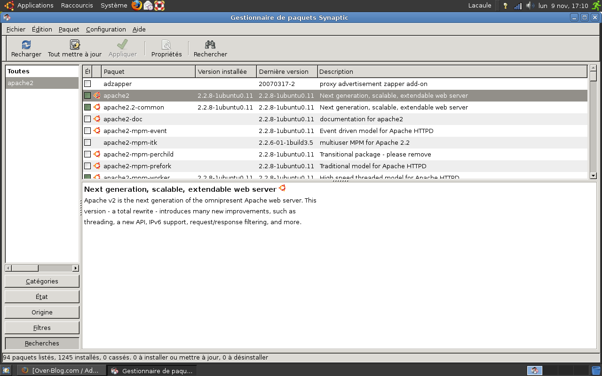Viewport: 602px width, 376px height.
Task: Sort by Dernière version column header
Action: [x=287, y=71]
